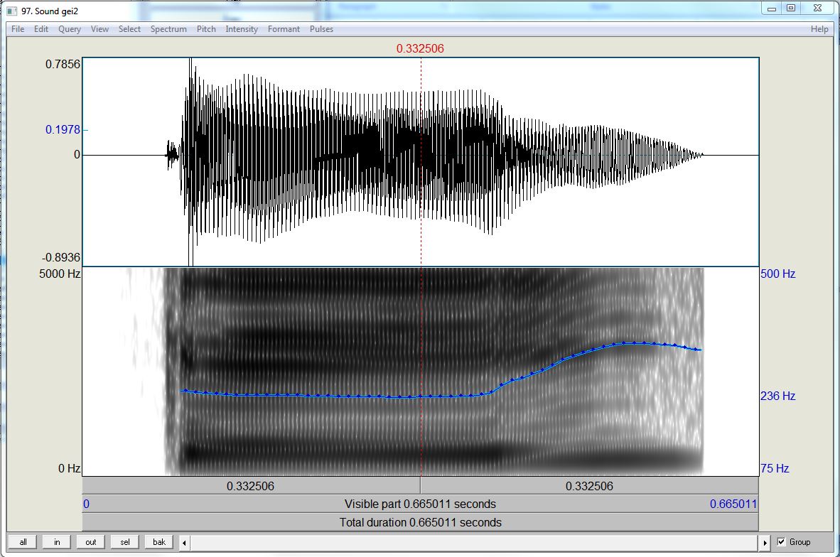Click the 500 Hz pitch ceiling label
Screen dimensions: 840x557
coord(778,274)
